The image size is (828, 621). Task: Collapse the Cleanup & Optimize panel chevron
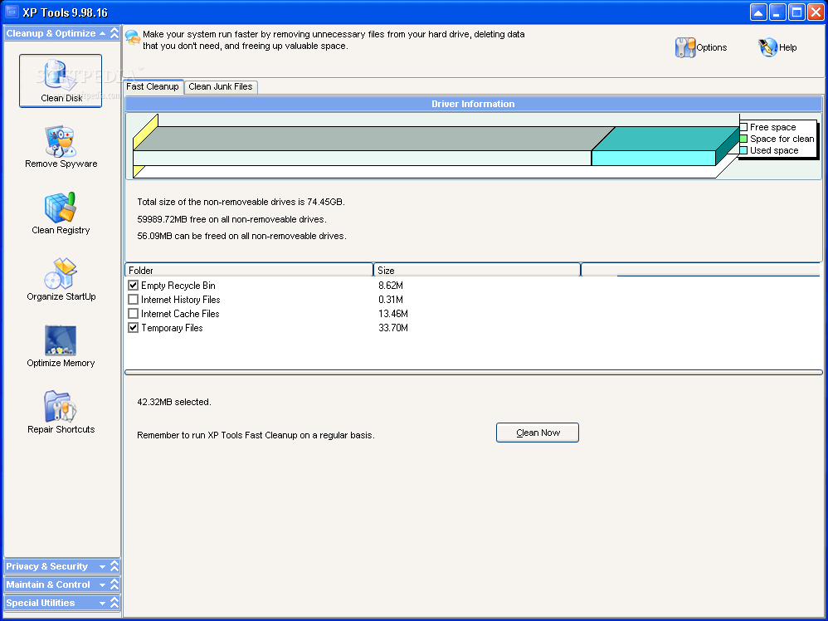point(114,33)
